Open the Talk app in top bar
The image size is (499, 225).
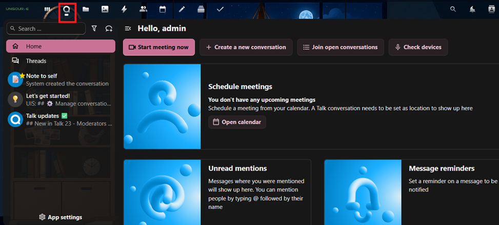[x=67, y=10]
